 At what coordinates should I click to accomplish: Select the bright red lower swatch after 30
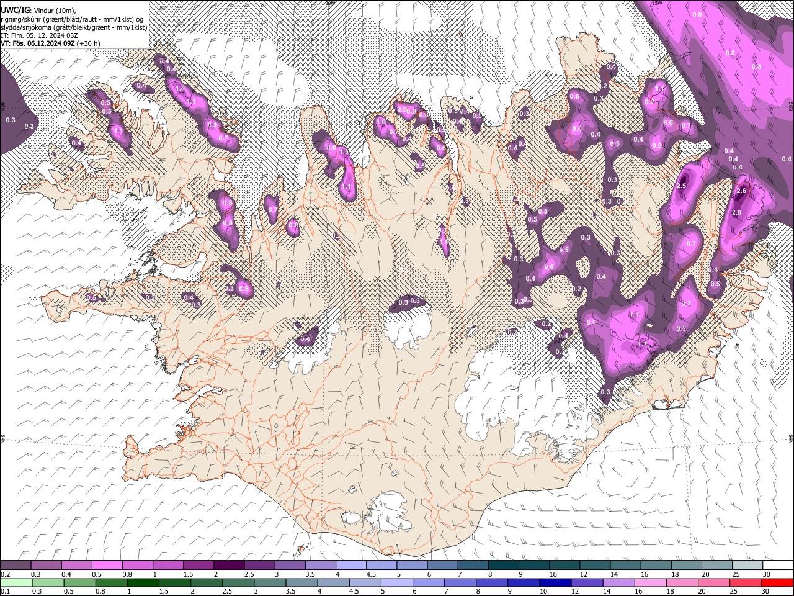coord(777,582)
